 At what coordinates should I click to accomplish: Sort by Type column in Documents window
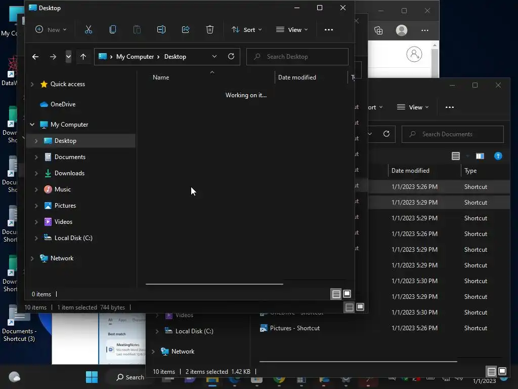(x=470, y=171)
